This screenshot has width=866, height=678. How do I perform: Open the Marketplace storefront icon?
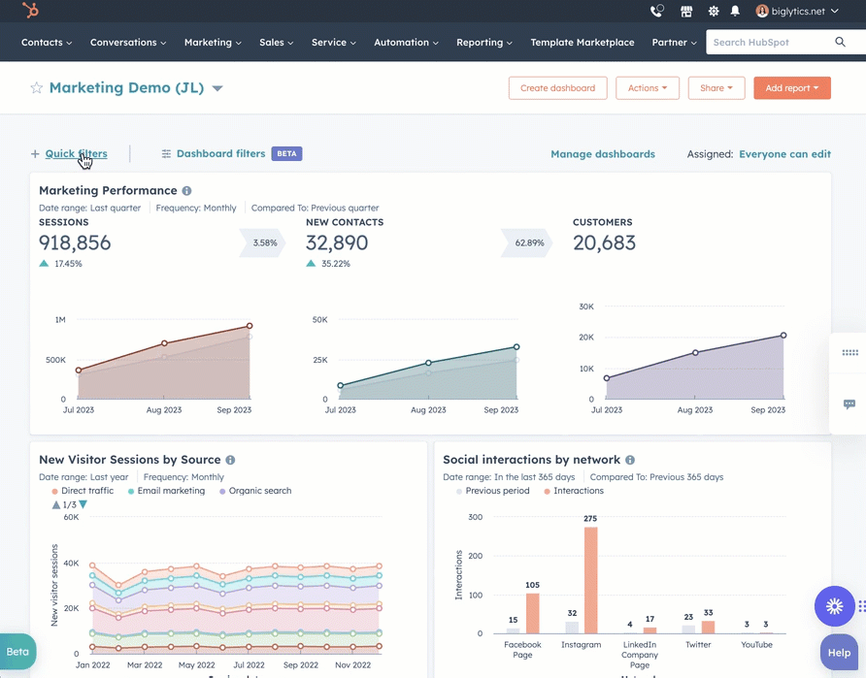pyautogui.click(x=686, y=11)
